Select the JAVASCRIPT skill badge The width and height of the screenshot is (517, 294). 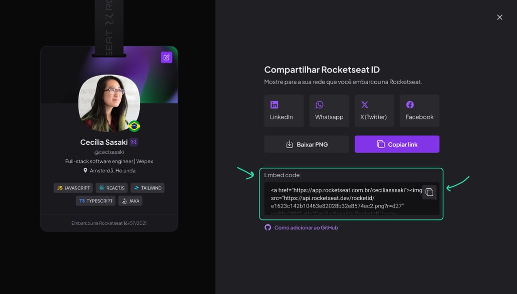coord(73,188)
